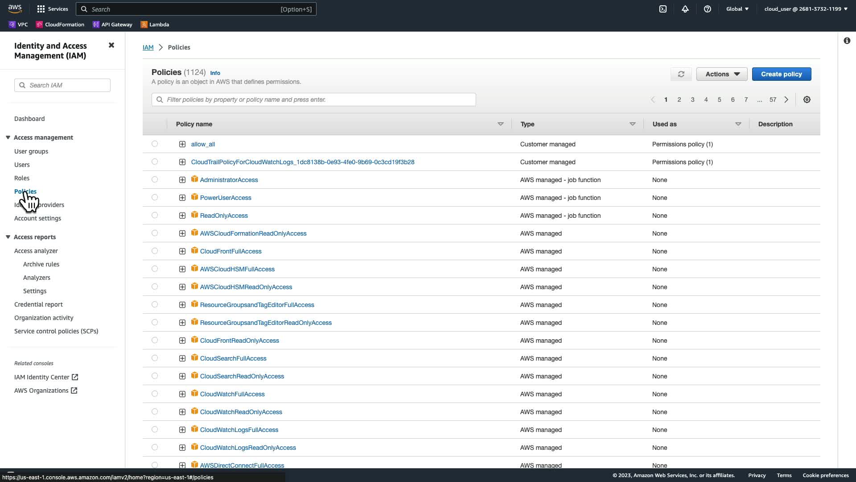
Task: Open Credential report in sidebar
Action: [x=38, y=304]
